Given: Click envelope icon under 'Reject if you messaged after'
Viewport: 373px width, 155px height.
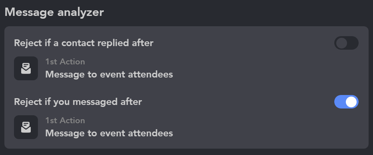Looking at the screenshot, I should click(x=26, y=127).
